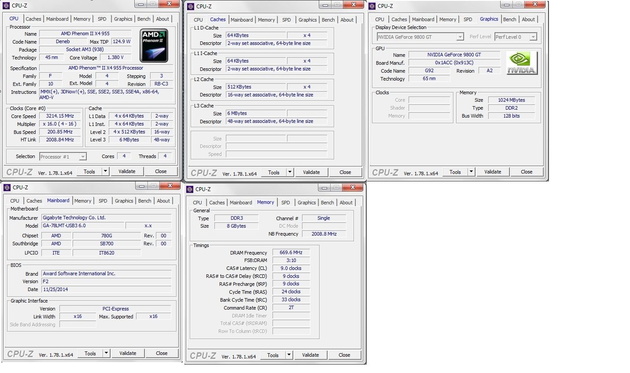Click Multiplier value x 16.0 (4 - 16)
The height and width of the screenshot is (373, 630).
coord(60,124)
